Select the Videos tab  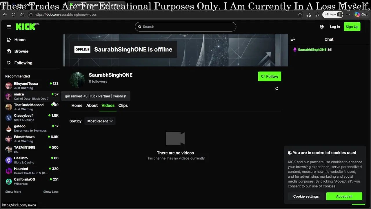[x=108, y=105]
